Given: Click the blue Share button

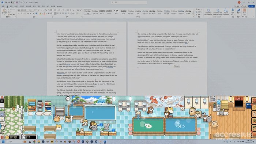Looking at the screenshot, I should tap(252, 6).
